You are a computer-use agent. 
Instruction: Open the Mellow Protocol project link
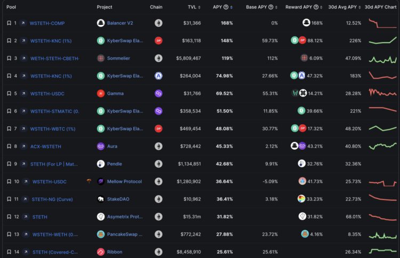click(124, 181)
